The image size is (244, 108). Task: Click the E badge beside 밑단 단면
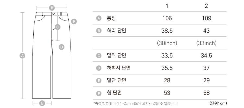point(99,80)
